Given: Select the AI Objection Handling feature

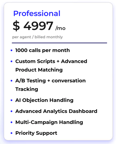Looking at the screenshot, I should [x=44, y=100].
